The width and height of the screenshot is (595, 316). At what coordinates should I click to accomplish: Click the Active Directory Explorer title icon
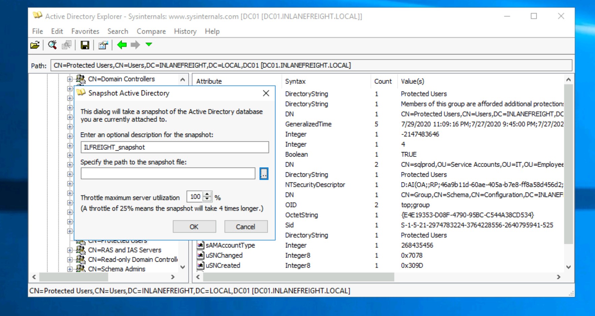[x=37, y=16]
